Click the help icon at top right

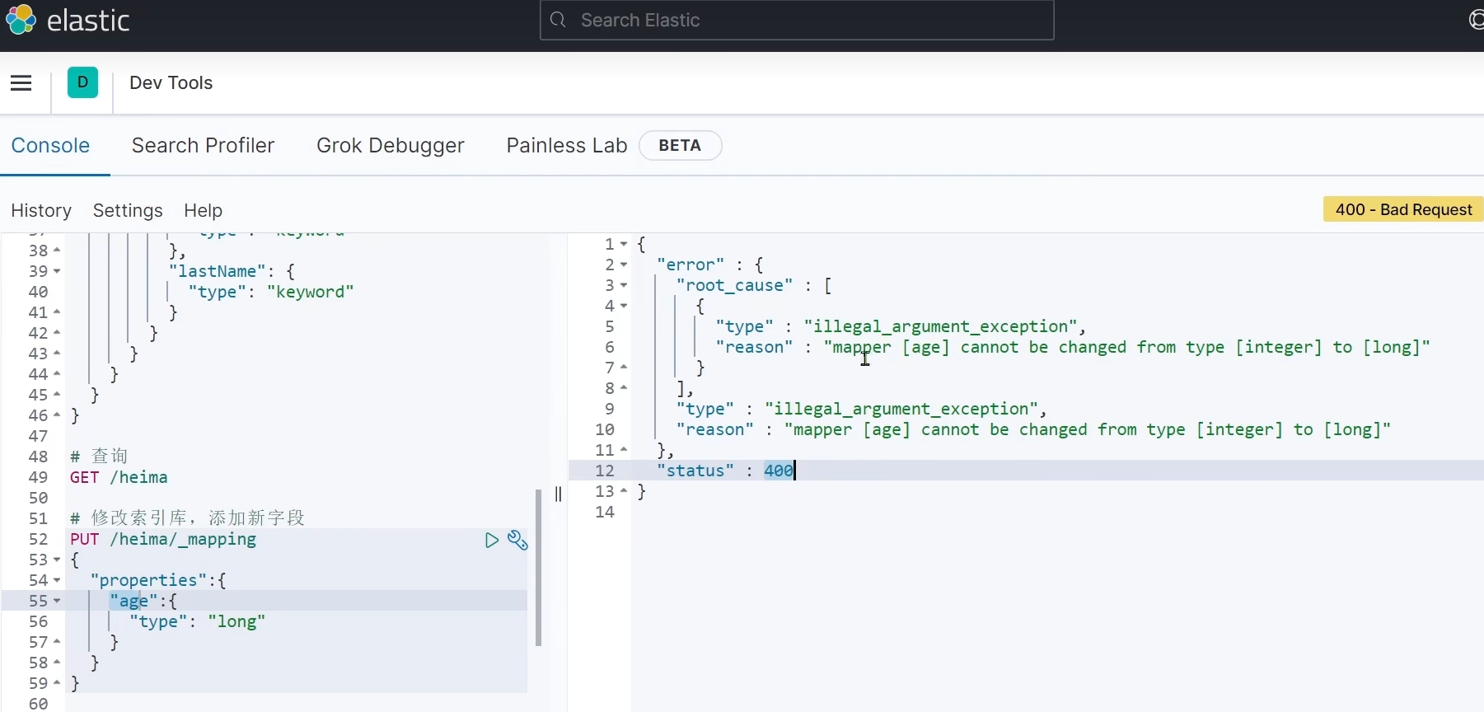(x=1477, y=20)
